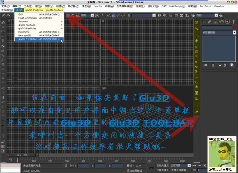Toggle the Selection Lock padlock icon
Screen dimensions: 238x173
pos(66,166)
